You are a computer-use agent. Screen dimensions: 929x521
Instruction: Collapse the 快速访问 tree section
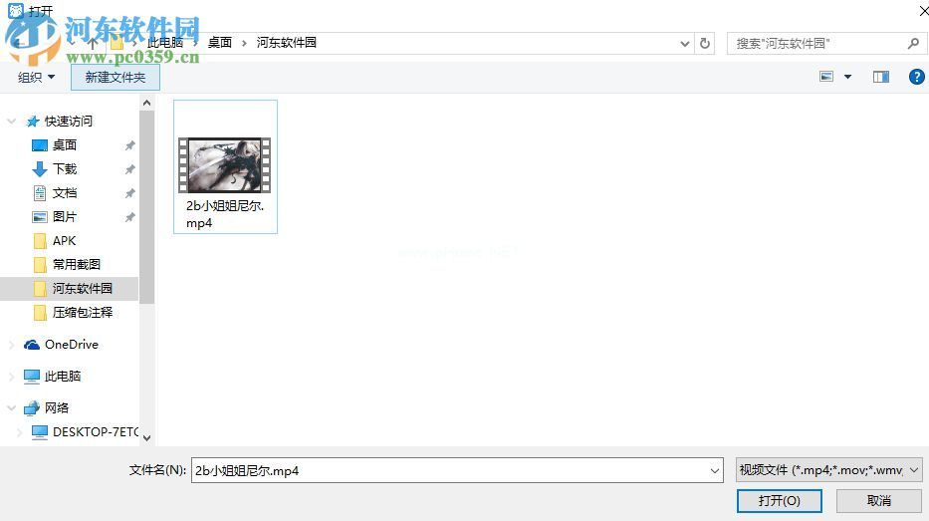12,122
